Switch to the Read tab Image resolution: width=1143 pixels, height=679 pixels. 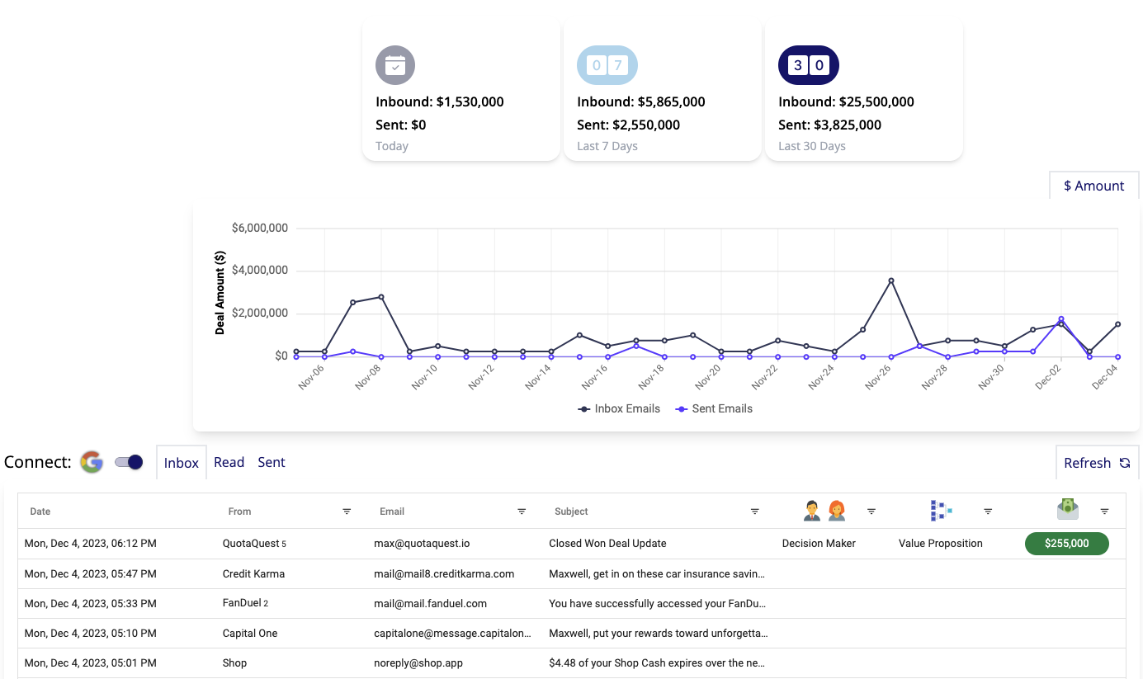click(229, 462)
